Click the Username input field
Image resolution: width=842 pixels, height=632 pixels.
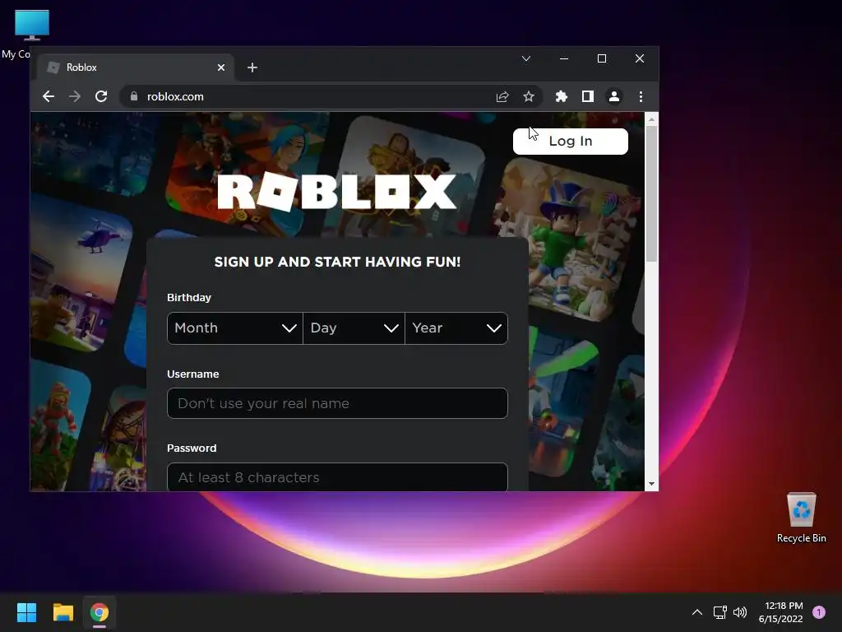coord(337,403)
